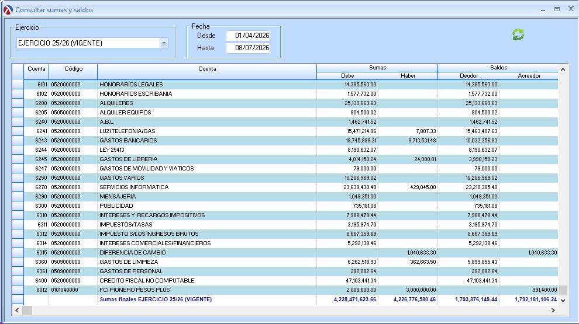Select the IMPUESTOS/TASAS row
The height and width of the screenshot is (324, 579).
tap(285, 225)
